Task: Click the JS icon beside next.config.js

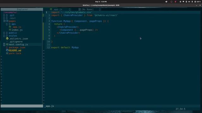Action: (x=7, y=45)
